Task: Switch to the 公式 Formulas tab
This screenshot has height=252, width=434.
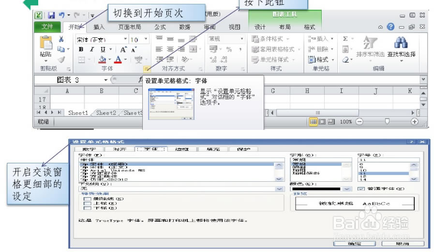Action: pyautogui.click(x=160, y=27)
